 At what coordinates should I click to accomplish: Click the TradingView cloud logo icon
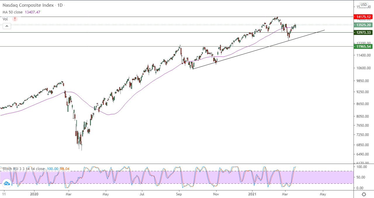pos(6,183)
